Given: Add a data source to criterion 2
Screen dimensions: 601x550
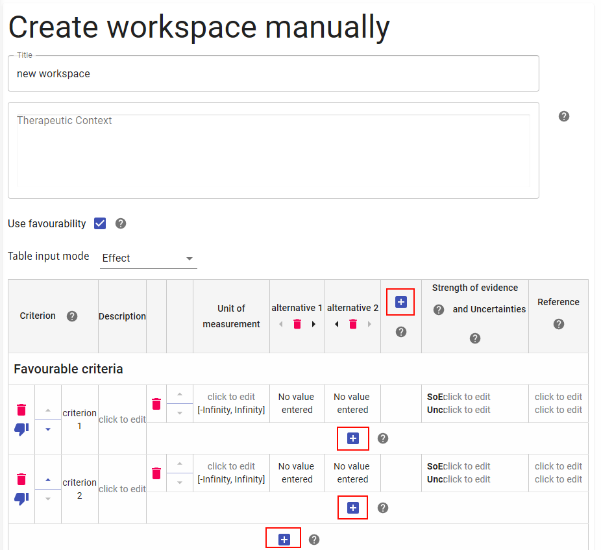Looking at the screenshot, I should pos(353,508).
